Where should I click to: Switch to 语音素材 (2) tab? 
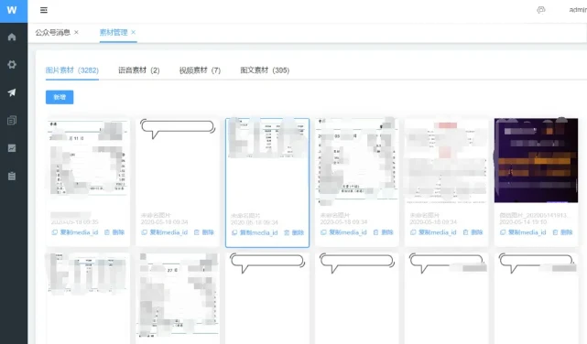pos(139,70)
